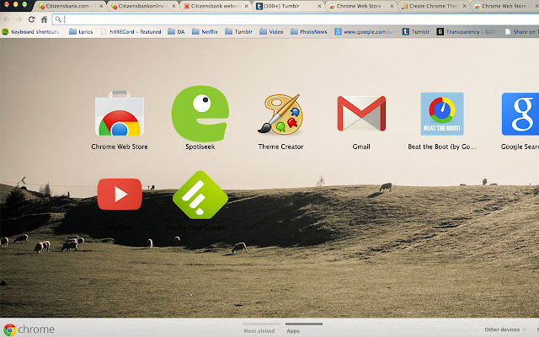Viewport: 539px width, 337px height.
Task: Reload the current page
Action: [x=32, y=19]
